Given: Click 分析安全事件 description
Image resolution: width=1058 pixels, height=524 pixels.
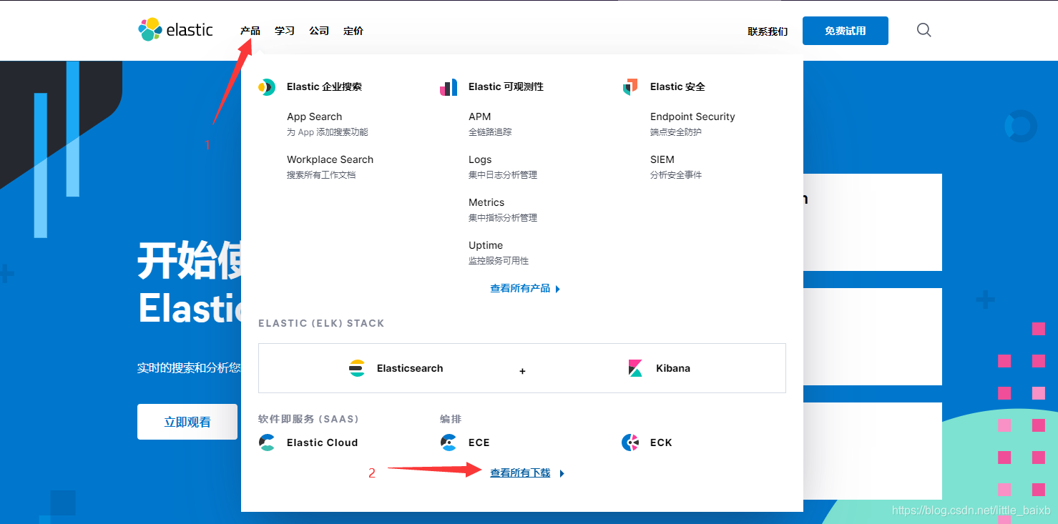Looking at the screenshot, I should coord(676,175).
